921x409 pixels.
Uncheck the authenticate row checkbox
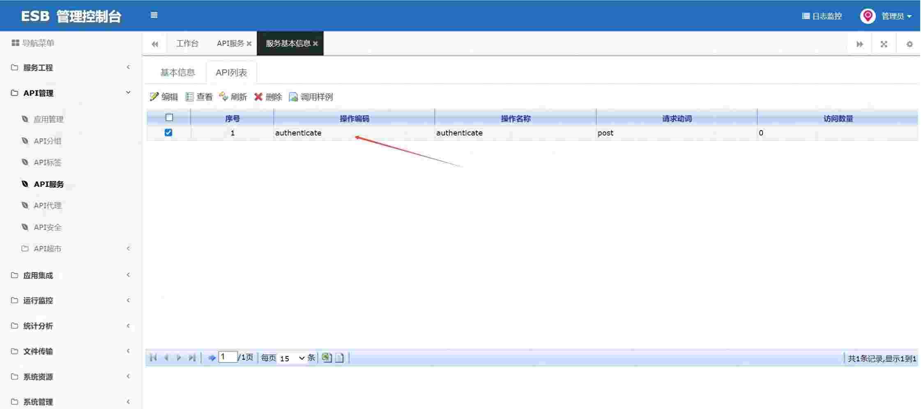168,133
